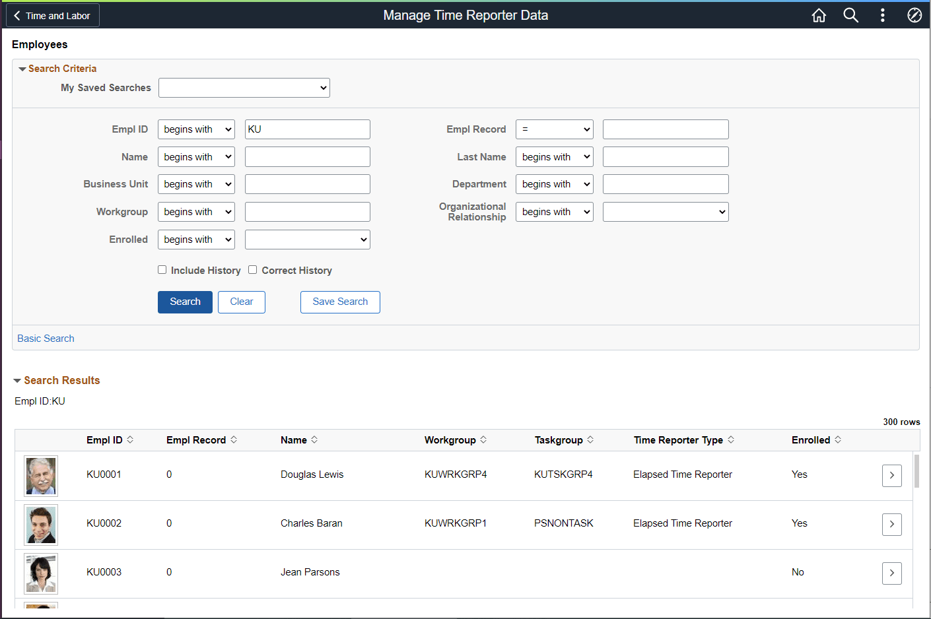The height and width of the screenshot is (619, 931).
Task: Change the Empl Record operator dropdown
Action: coord(554,129)
